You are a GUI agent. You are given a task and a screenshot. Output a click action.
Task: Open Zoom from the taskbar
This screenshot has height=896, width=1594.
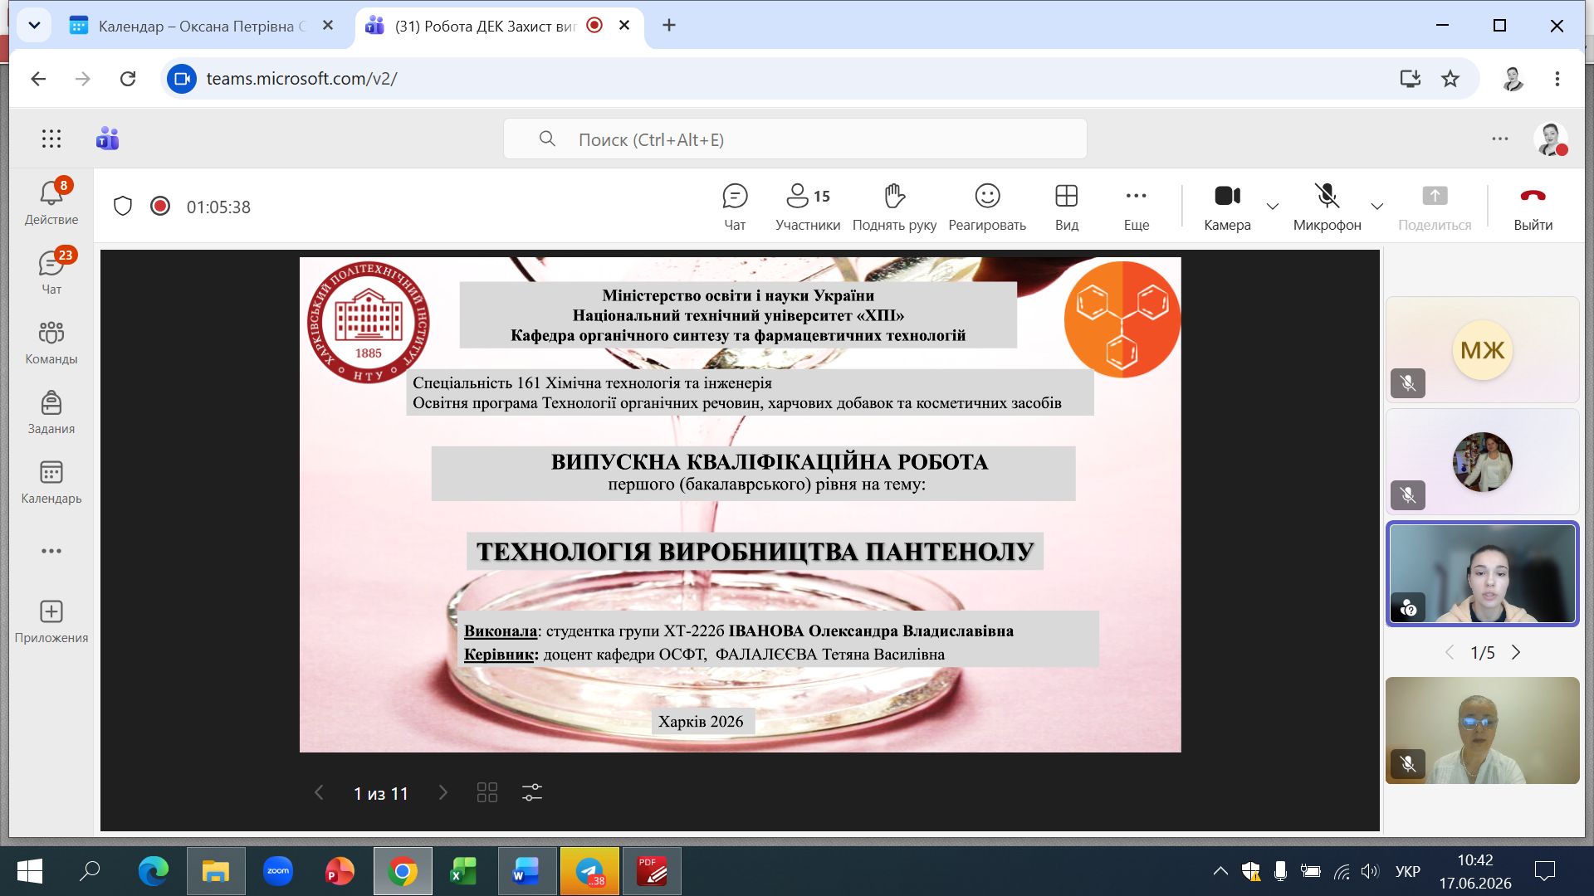pos(278,871)
